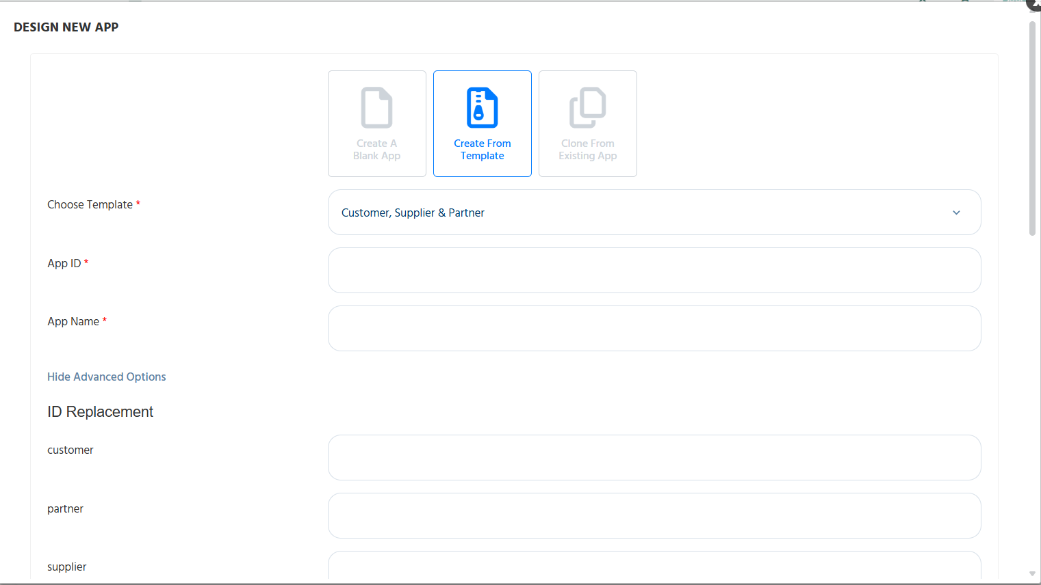The width and height of the screenshot is (1041, 585).
Task: Click the chevron arrow in the template combo box
Action: click(956, 213)
